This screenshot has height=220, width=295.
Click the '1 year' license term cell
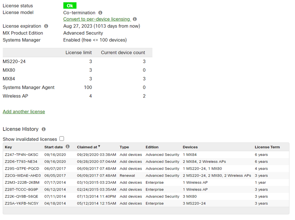click(x=260, y=183)
